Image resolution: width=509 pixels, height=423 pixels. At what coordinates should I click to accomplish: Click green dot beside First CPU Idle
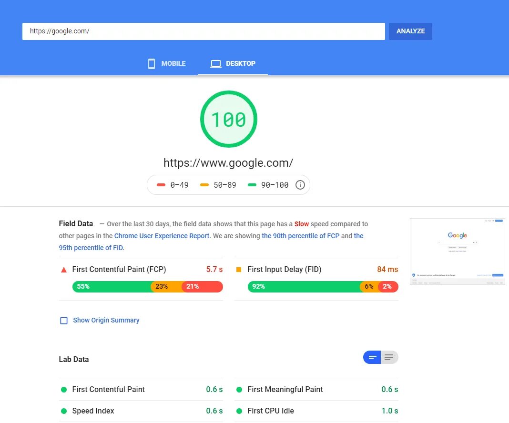(239, 411)
